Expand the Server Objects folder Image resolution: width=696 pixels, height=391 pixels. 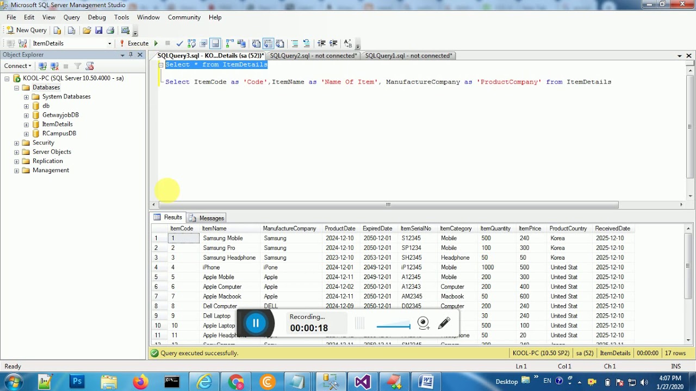click(16, 152)
